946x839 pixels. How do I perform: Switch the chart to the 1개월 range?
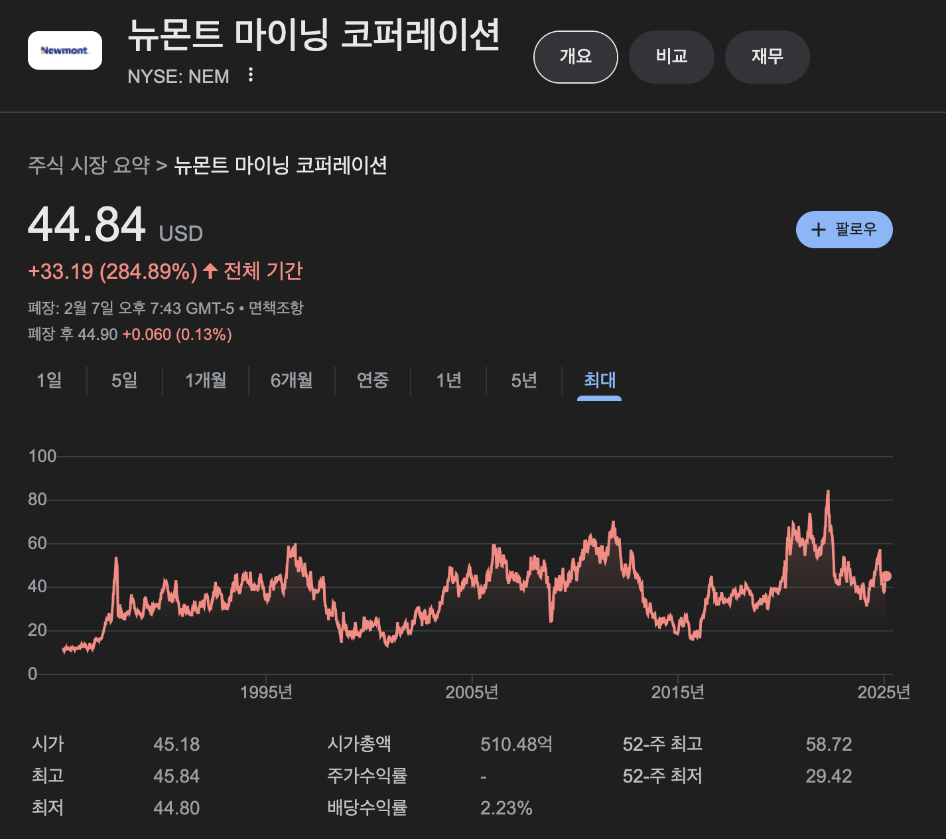click(206, 380)
